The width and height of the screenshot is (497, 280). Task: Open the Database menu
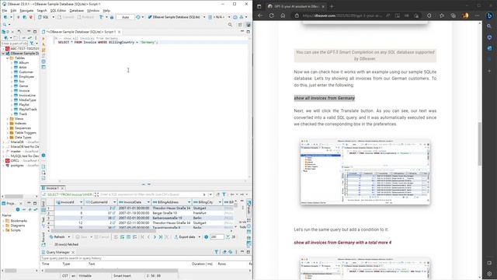click(76, 10)
